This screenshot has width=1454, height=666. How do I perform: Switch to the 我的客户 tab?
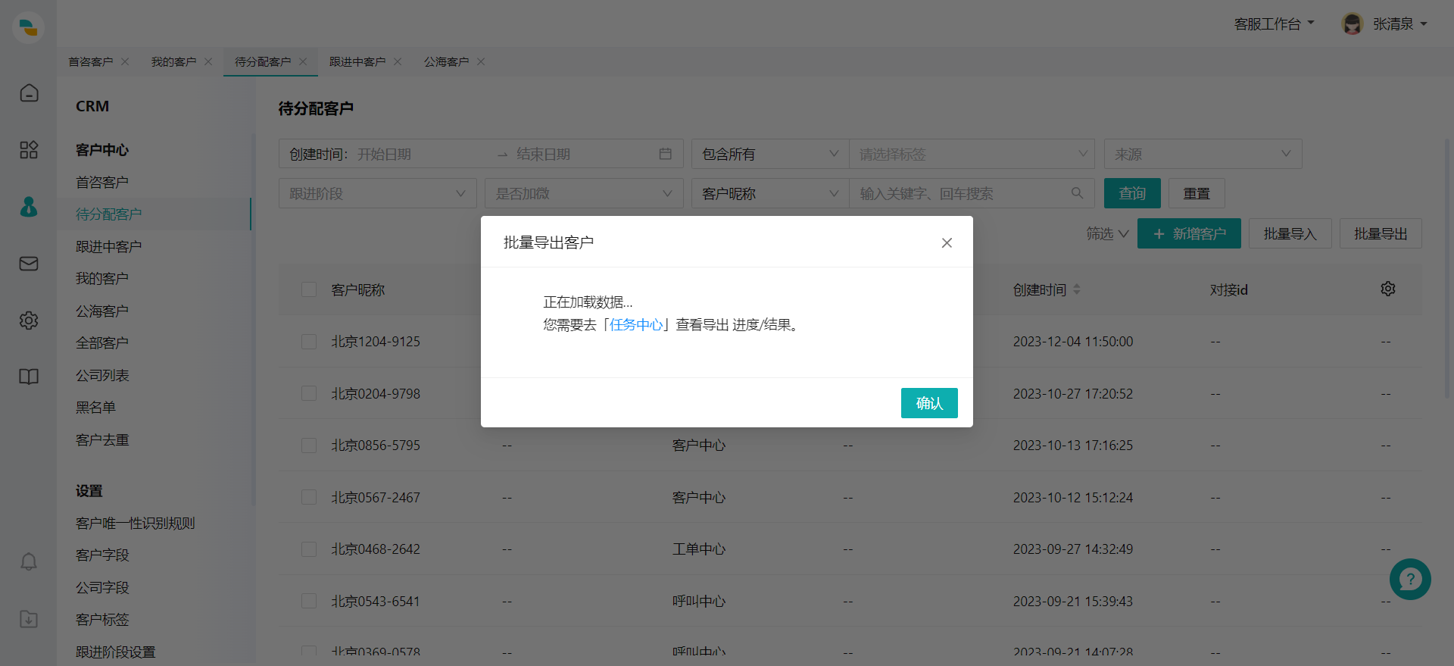(x=173, y=61)
